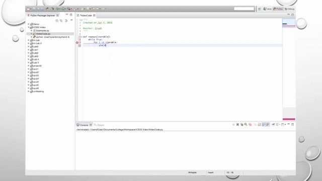
Task: Click the Pin Console icon
Action: (273, 125)
